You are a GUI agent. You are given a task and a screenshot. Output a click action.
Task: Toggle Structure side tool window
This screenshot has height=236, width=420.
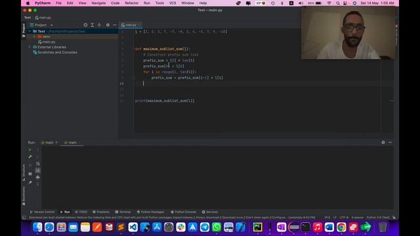click(24, 172)
